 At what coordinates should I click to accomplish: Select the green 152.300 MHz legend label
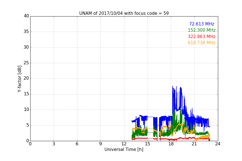click(x=202, y=30)
